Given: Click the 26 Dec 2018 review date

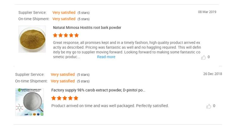Looking at the screenshot, I should tap(212, 74).
